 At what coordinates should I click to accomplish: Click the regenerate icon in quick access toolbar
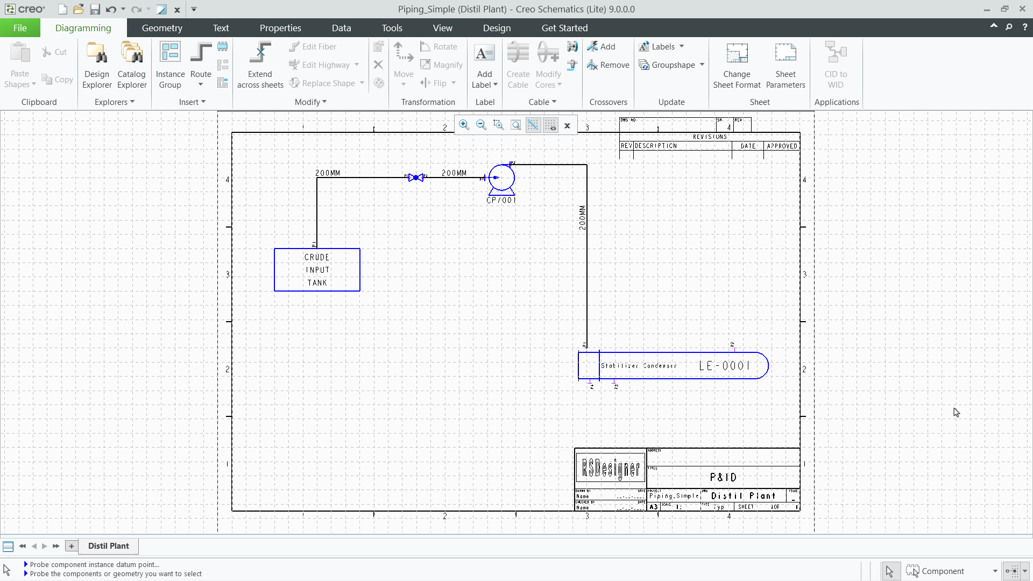pyautogui.click(x=161, y=9)
